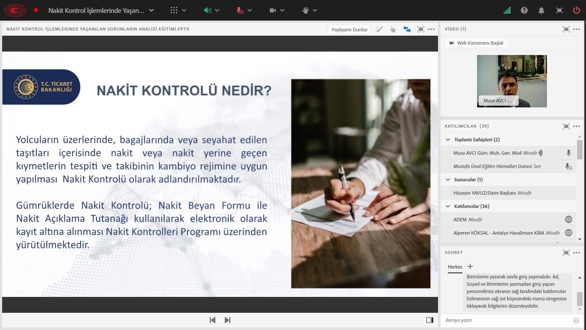Select the Herkes chat tab
The image size is (586, 330).
[x=455, y=267]
